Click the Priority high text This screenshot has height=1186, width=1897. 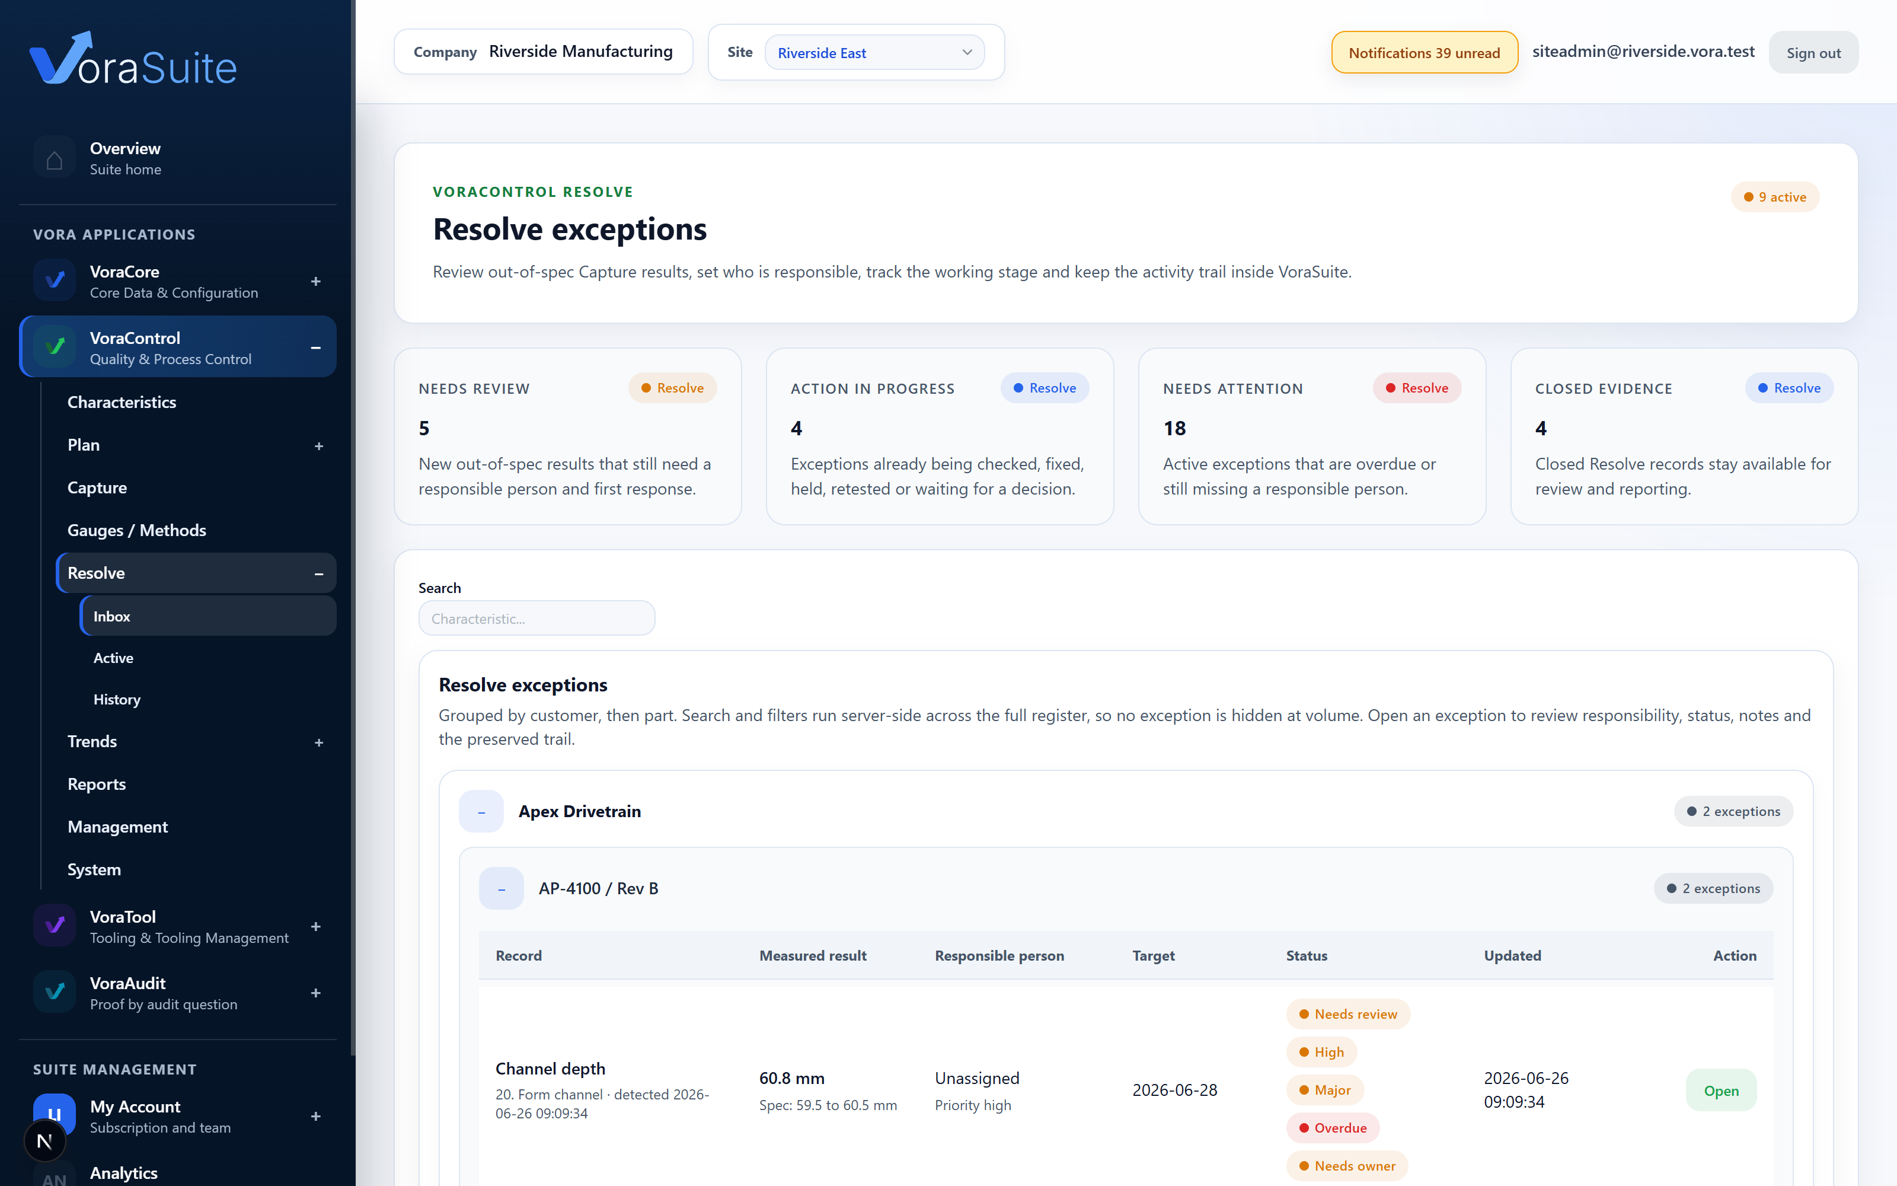[x=973, y=1105]
